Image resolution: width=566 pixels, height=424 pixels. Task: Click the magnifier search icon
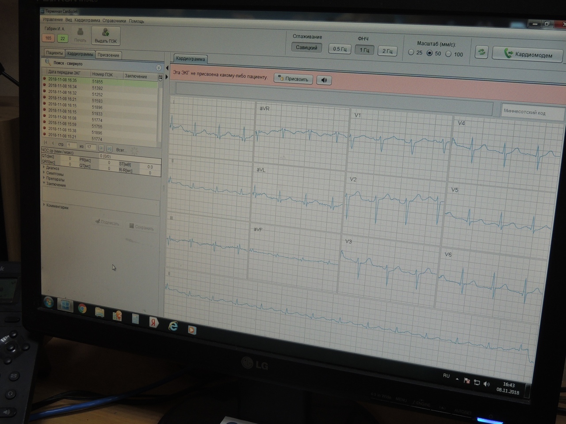[48, 62]
